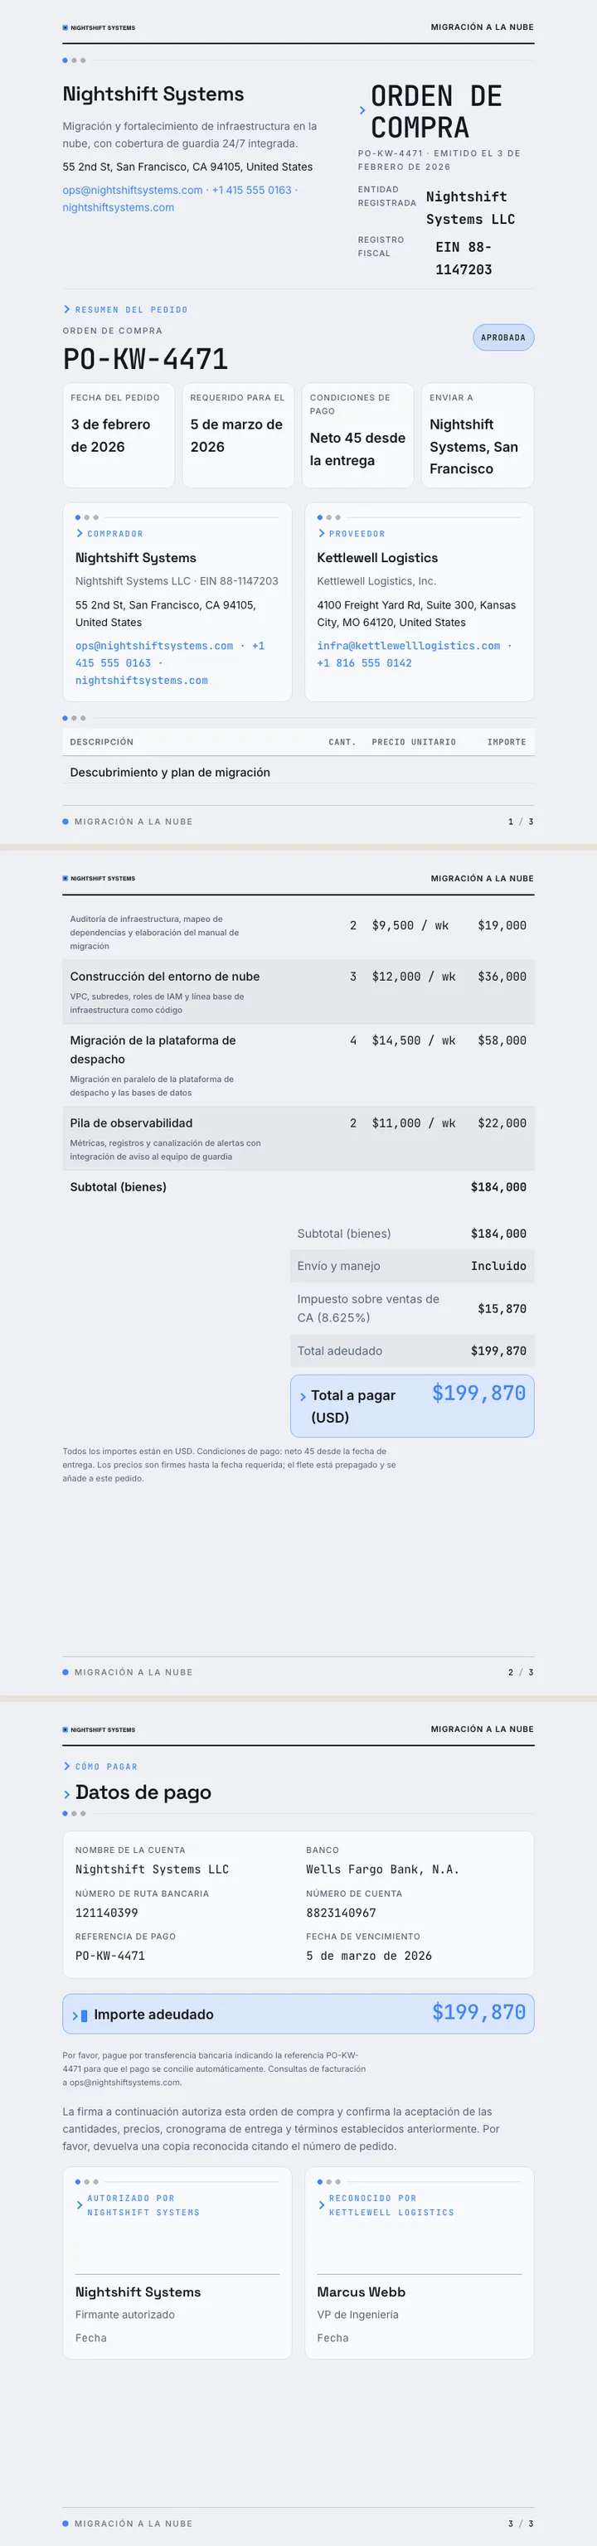
Task: Click the chevron beside Reconocido por Kettlewell Logistics
Action: coord(321,2205)
